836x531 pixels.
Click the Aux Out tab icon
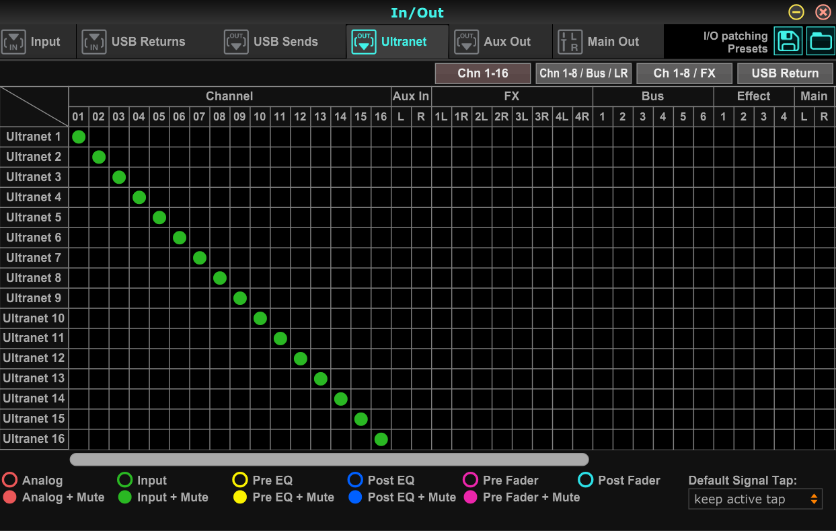[x=466, y=42]
